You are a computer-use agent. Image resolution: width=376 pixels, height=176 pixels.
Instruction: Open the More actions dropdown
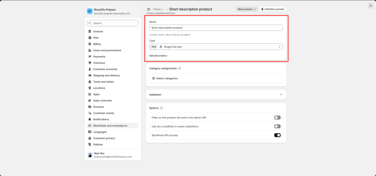point(246,9)
